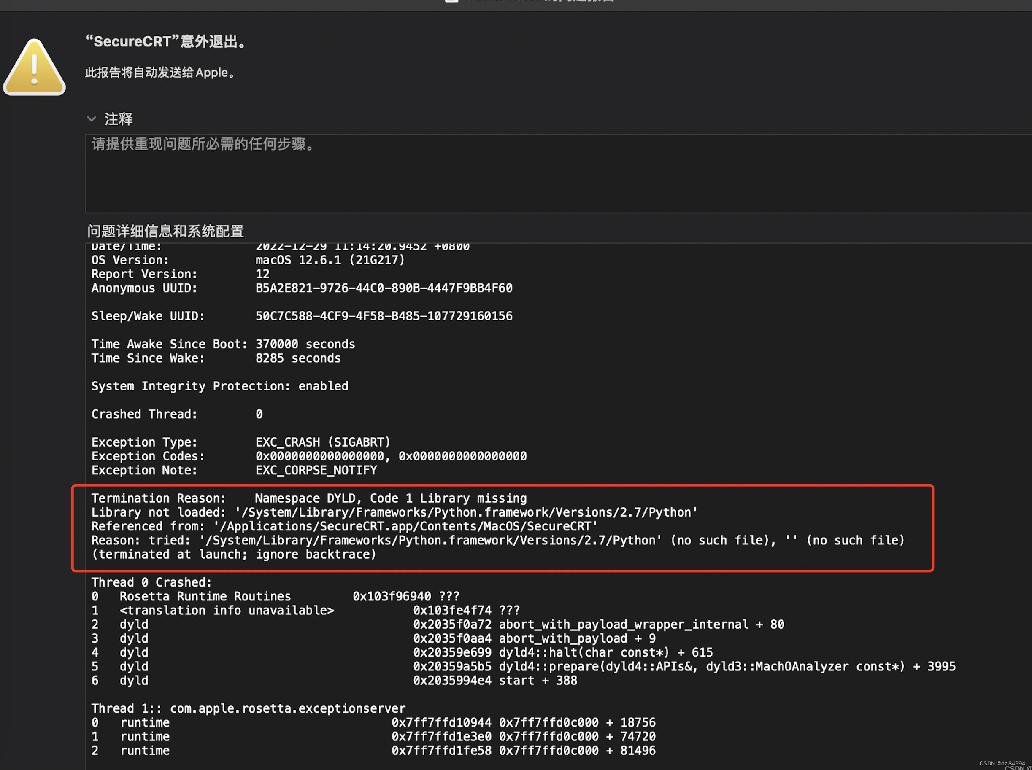Click the dyld4::prepare MachOAnalyzer frame

click(x=523, y=666)
